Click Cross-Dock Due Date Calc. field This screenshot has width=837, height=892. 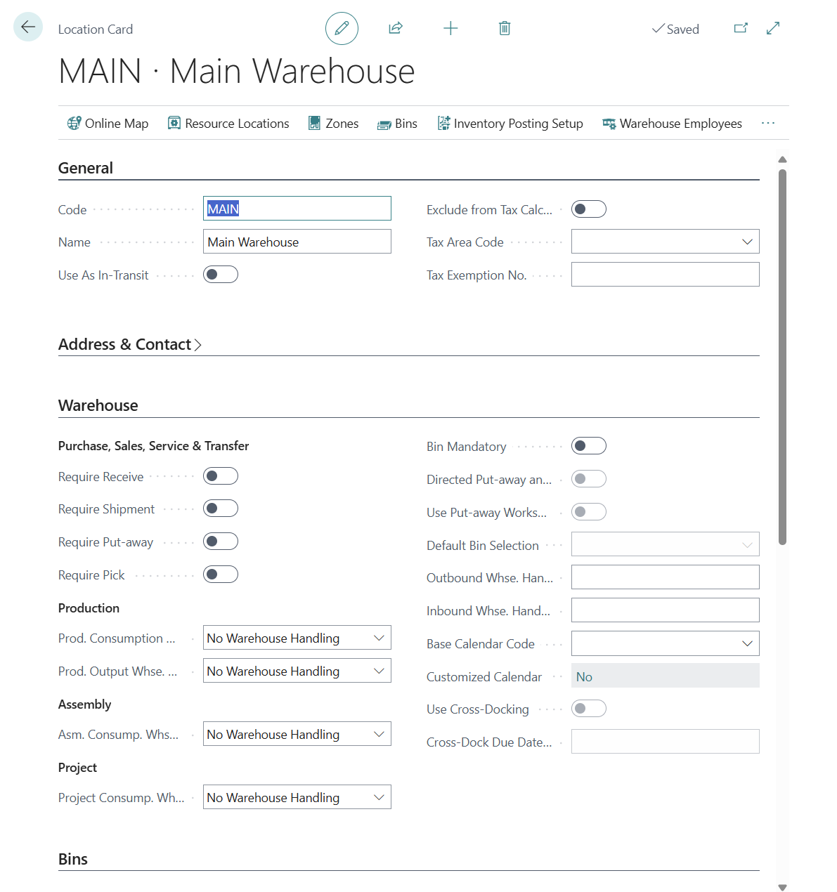tap(666, 742)
